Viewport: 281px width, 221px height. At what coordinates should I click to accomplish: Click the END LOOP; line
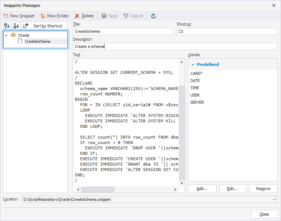pos(91,126)
